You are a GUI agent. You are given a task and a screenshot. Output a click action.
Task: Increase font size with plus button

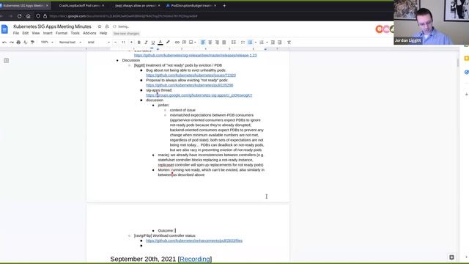tap(131, 43)
